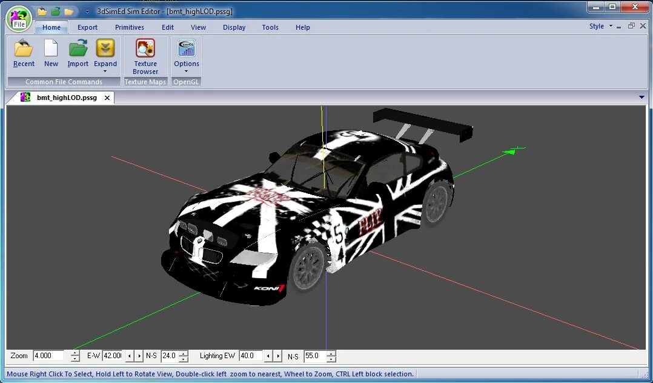Viewport: 653px width, 383px height.
Task: Open the Expand dropdown arrow
Action: pos(105,72)
